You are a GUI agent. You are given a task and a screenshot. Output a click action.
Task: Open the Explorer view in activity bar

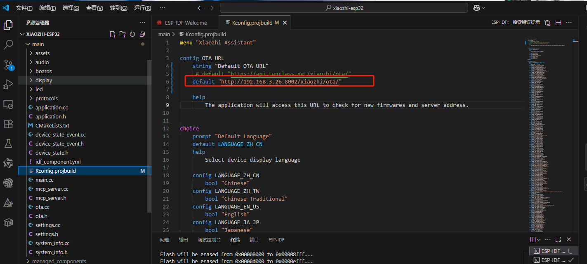click(x=8, y=25)
